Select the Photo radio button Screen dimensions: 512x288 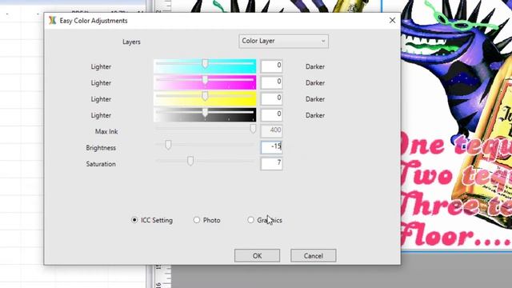point(197,220)
